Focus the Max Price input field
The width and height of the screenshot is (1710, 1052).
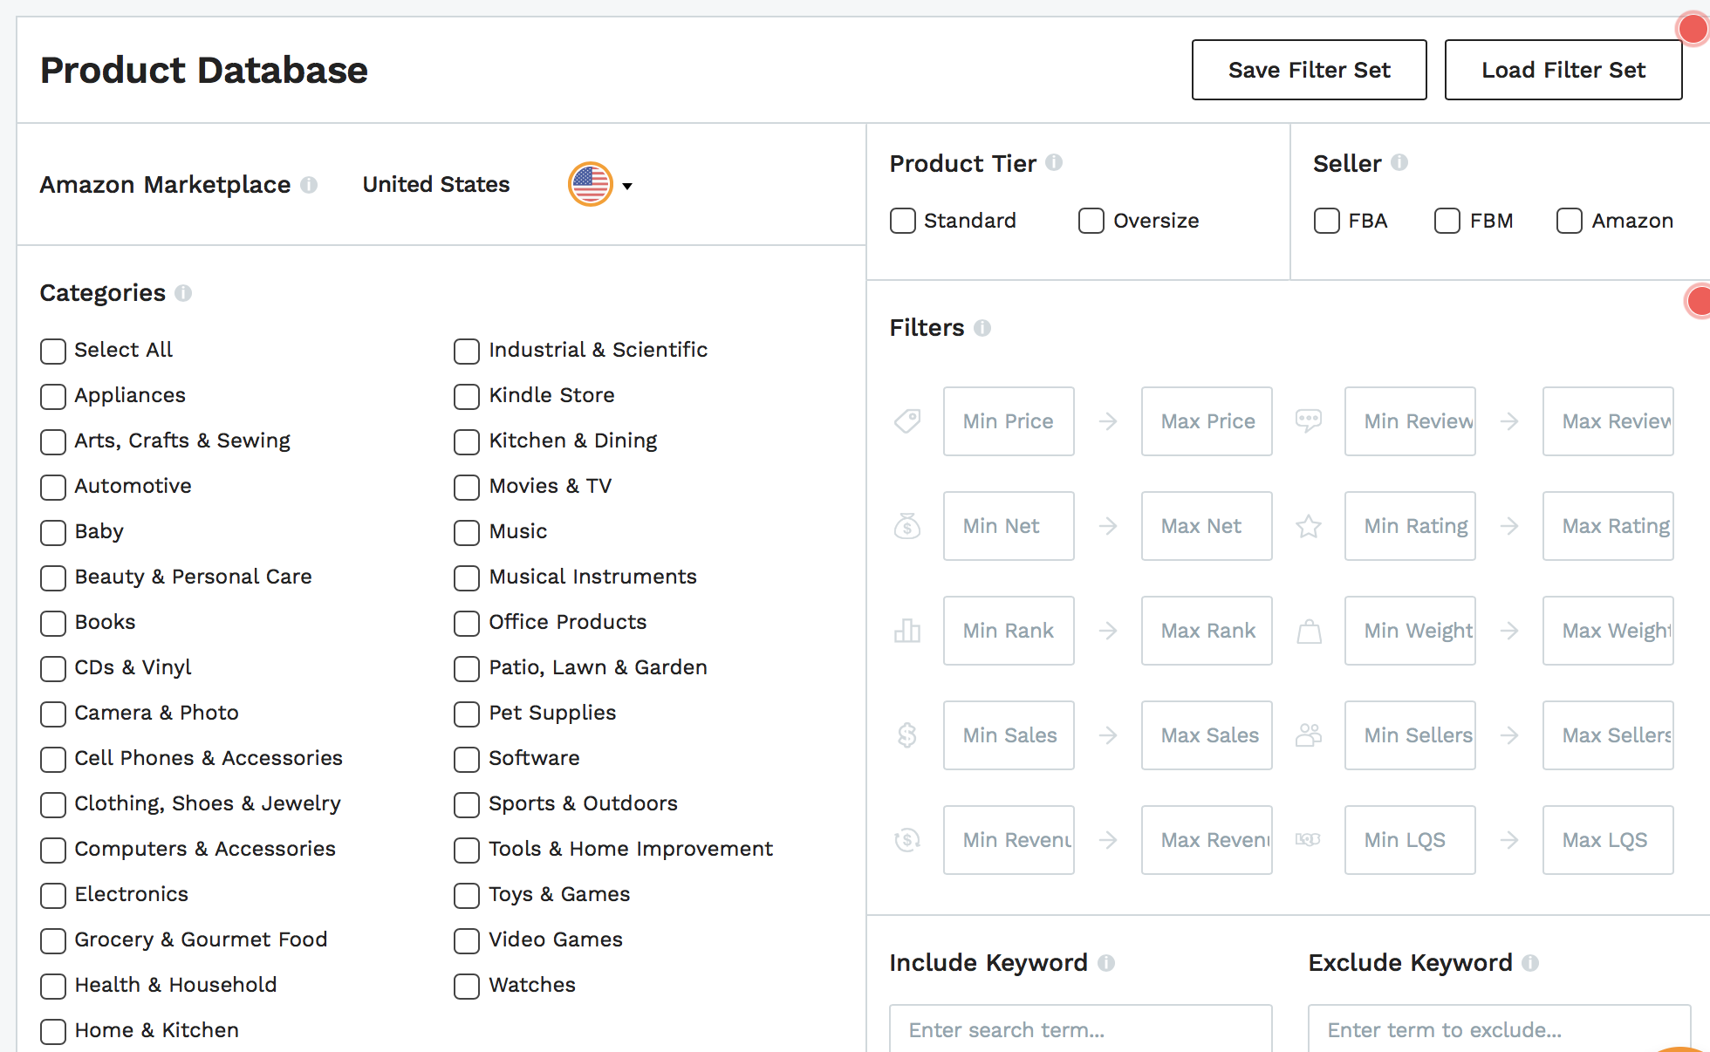[x=1207, y=421]
